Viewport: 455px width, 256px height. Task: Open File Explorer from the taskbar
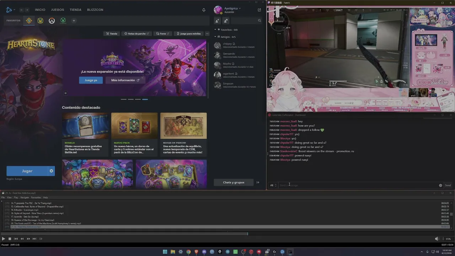(173, 252)
